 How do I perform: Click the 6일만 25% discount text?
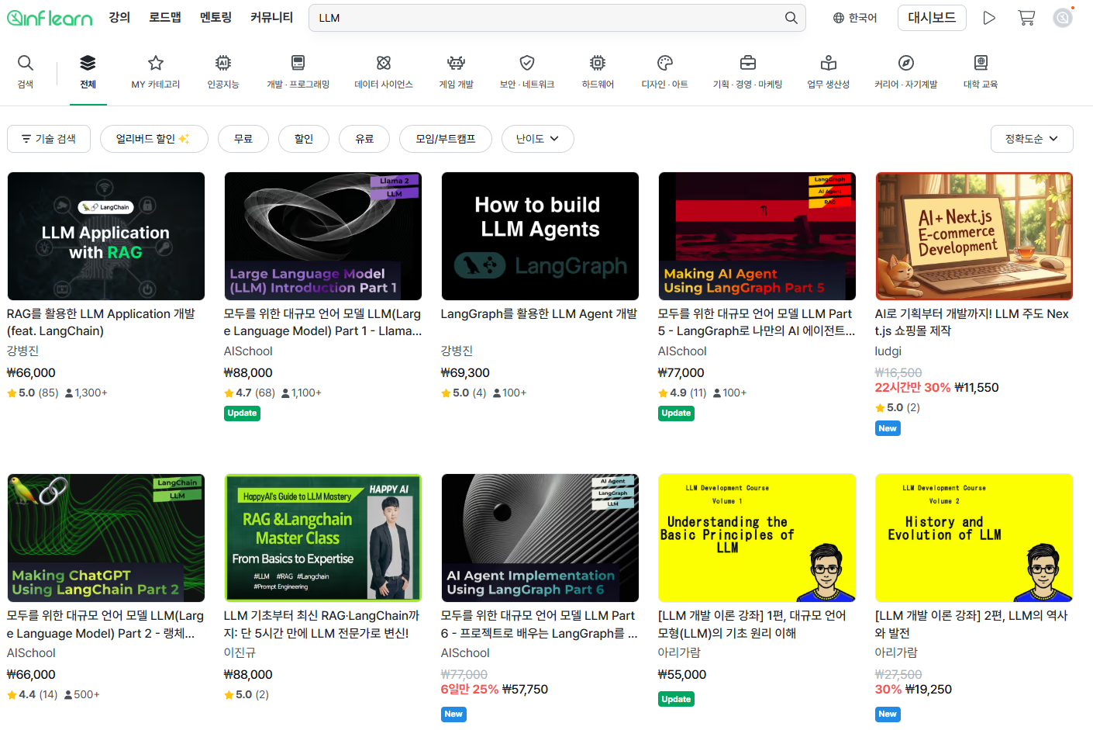coord(470,689)
